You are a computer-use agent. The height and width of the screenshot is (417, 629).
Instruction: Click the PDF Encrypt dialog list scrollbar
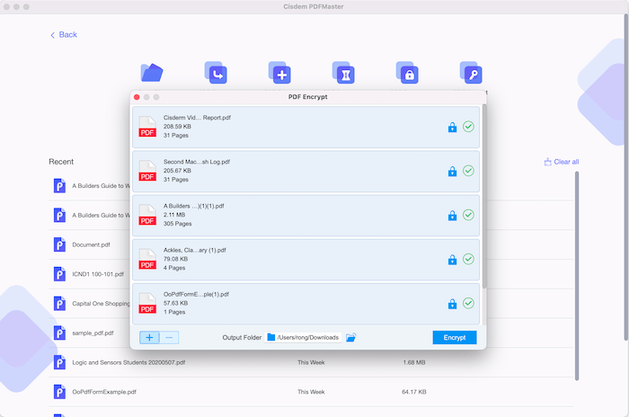click(x=484, y=196)
